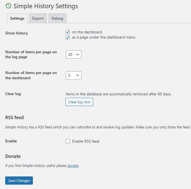Click the text about removal after 60 days
Screen dimensions: 191x189
(119, 94)
